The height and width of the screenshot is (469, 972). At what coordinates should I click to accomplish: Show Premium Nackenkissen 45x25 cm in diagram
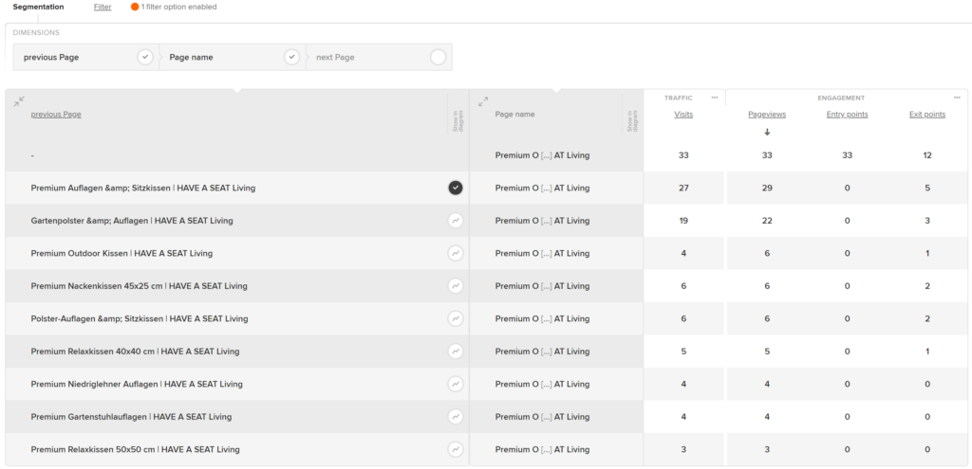pyautogui.click(x=456, y=286)
